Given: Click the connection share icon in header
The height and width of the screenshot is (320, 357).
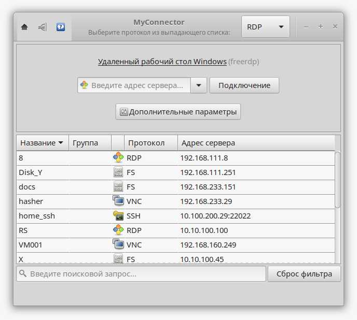Looking at the screenshot, I should 43,27.
